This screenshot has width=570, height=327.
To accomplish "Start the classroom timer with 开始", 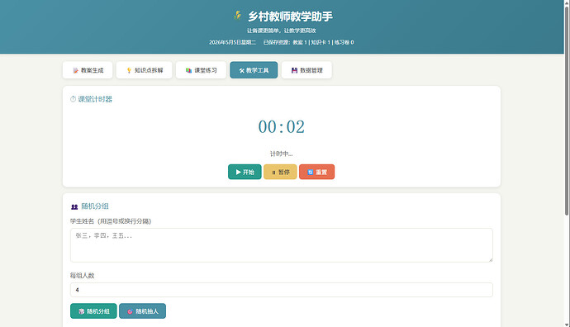I will (x=245, y=172).
